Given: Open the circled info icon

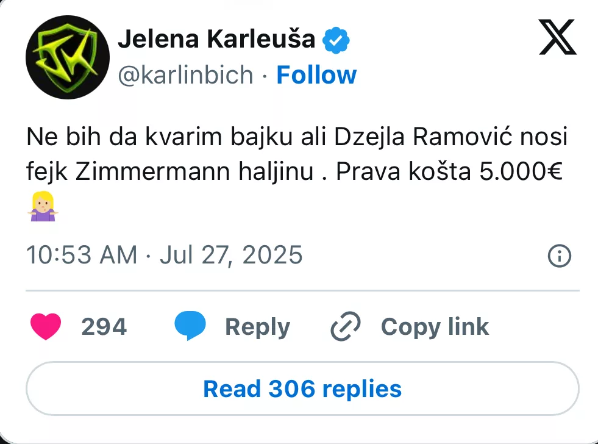Looking at the screenshot, I should [x=560, y=256].
